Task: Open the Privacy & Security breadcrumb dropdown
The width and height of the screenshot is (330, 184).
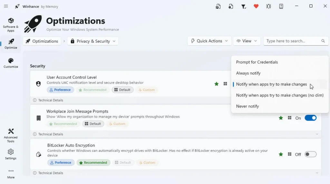Action: (x=93, y=41)
